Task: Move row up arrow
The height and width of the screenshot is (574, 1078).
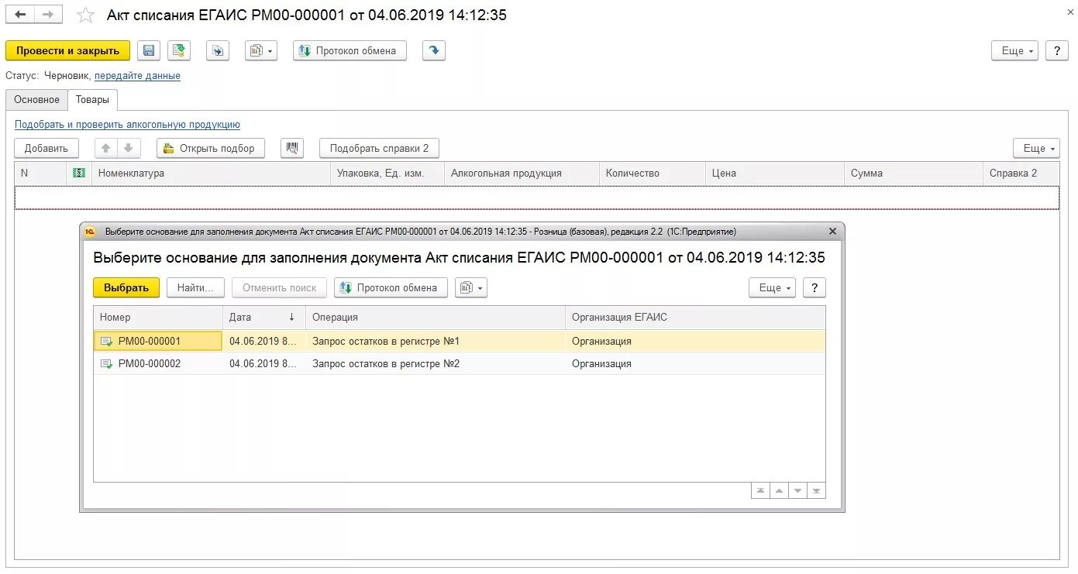Action: point(106,149)
